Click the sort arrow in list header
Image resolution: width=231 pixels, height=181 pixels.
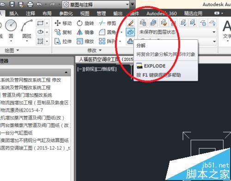tap(66, 72)
